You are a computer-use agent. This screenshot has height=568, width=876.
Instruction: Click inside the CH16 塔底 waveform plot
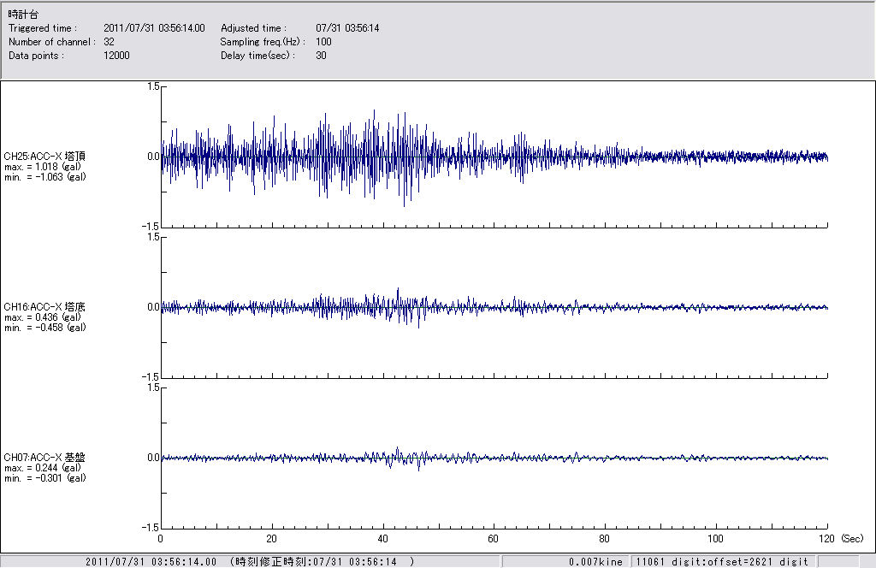pyautogui.click(x=494, y=307)
